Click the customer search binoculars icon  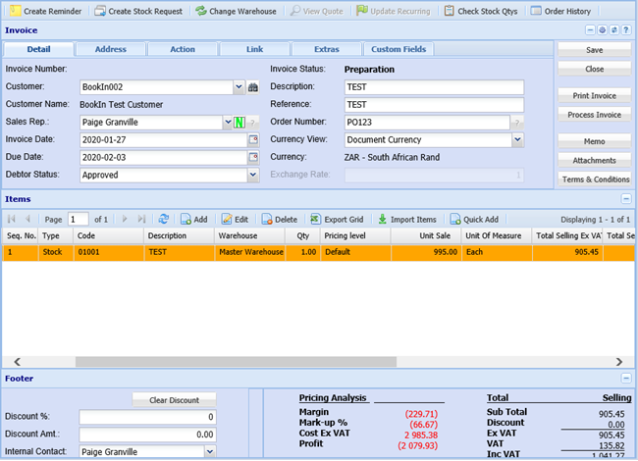click(x=252, y=87)
